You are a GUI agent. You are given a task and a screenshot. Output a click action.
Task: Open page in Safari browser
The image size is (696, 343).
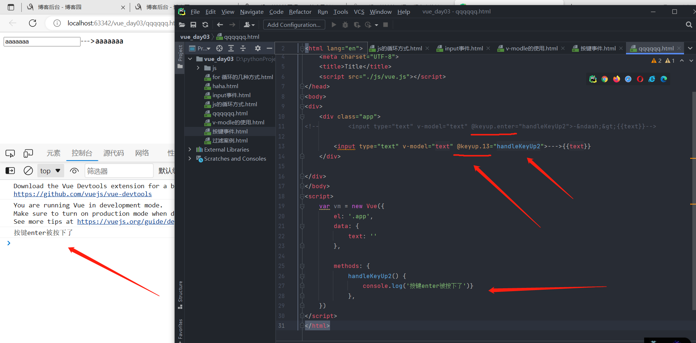point(628,79)
